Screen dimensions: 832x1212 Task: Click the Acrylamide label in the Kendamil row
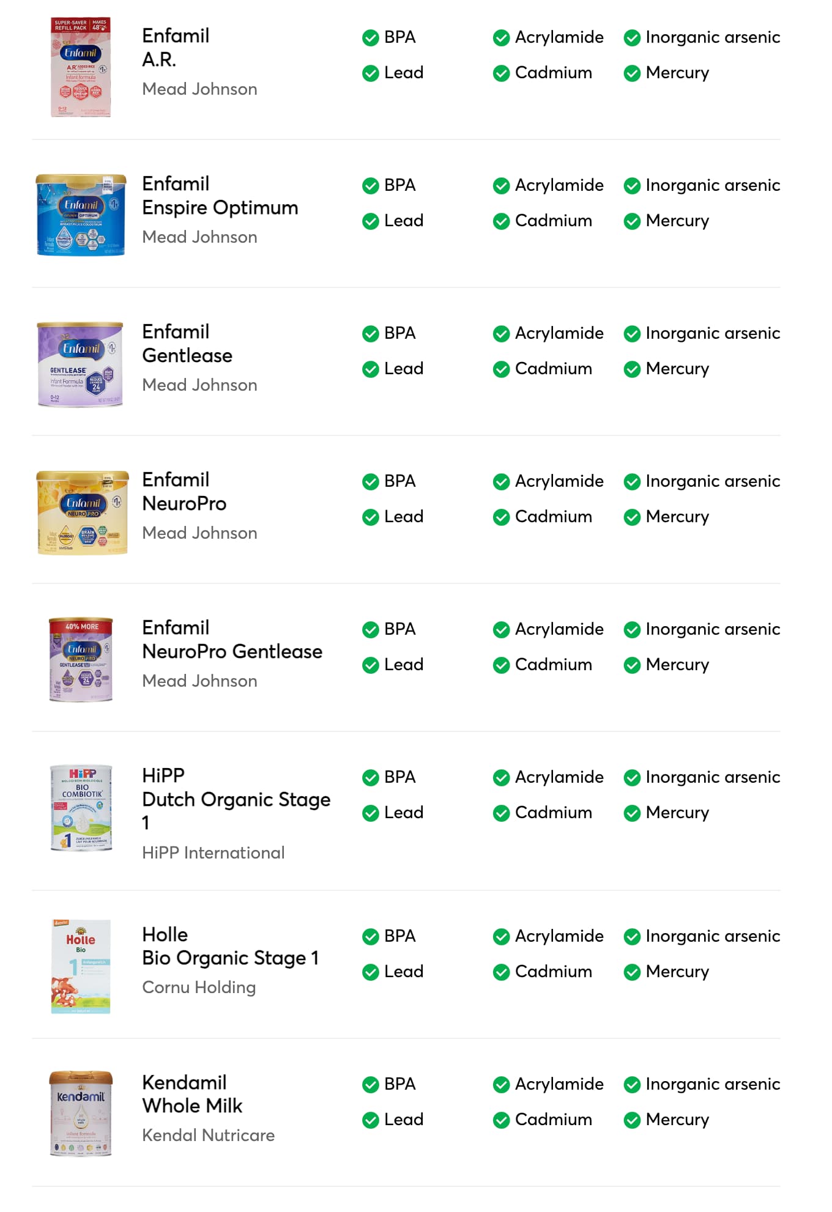click(x=559, y=1084)
